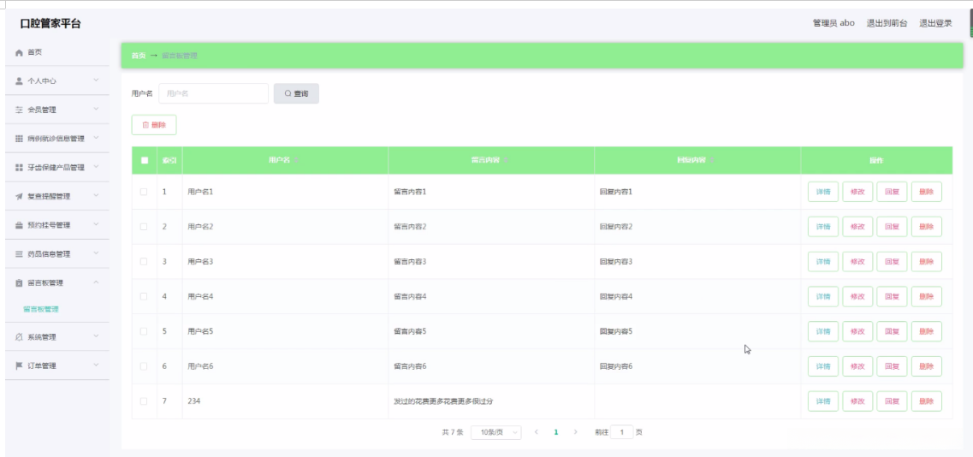The width and height of the screenshot is (973, 457).
Task: Click 删除 for row 用户名4
Action: [927, 296]
